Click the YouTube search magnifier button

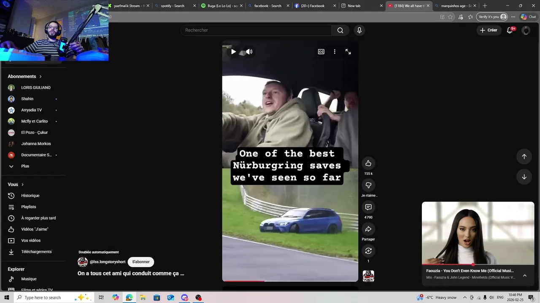tap(340, 30)
